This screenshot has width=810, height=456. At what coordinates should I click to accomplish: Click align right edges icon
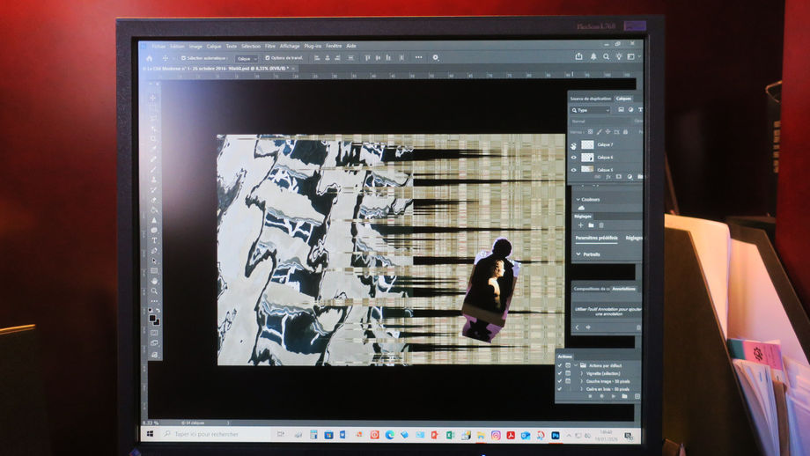[x=337, y=58]
